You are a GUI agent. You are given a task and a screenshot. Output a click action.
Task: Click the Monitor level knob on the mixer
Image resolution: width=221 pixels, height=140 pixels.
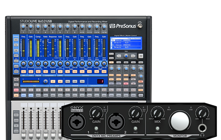[x=141, y=76]
